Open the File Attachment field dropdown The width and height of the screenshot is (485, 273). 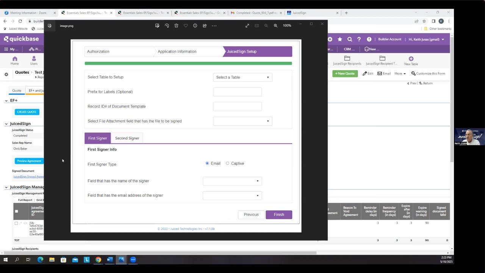(x=242, y=121)
